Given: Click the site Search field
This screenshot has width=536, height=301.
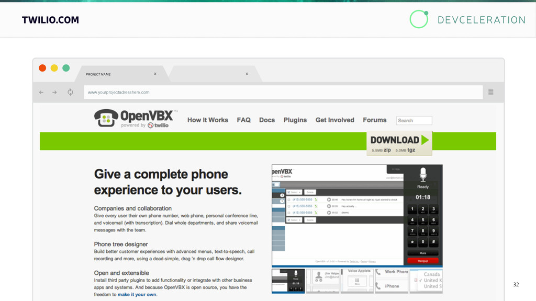Looking at the screenshot, I should pos(414,121).
